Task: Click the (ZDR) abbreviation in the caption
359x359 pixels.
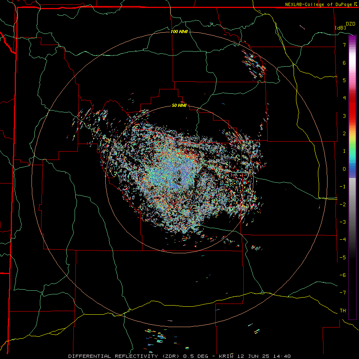Action: (x=171, y=356)
